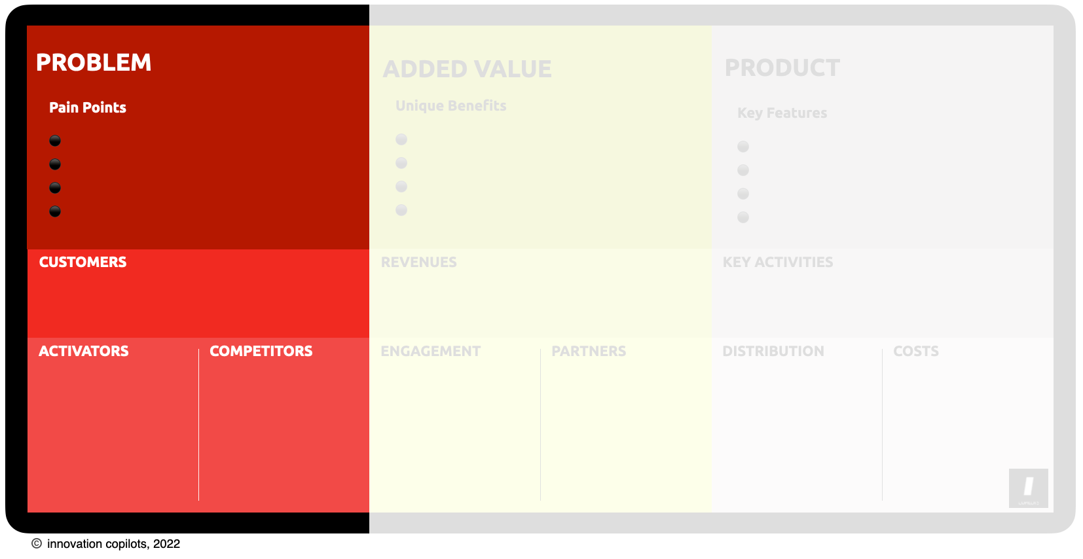Screen dimensions: 1083x559
Task: Select the ENGAGEMENT box
Action: 454,425
